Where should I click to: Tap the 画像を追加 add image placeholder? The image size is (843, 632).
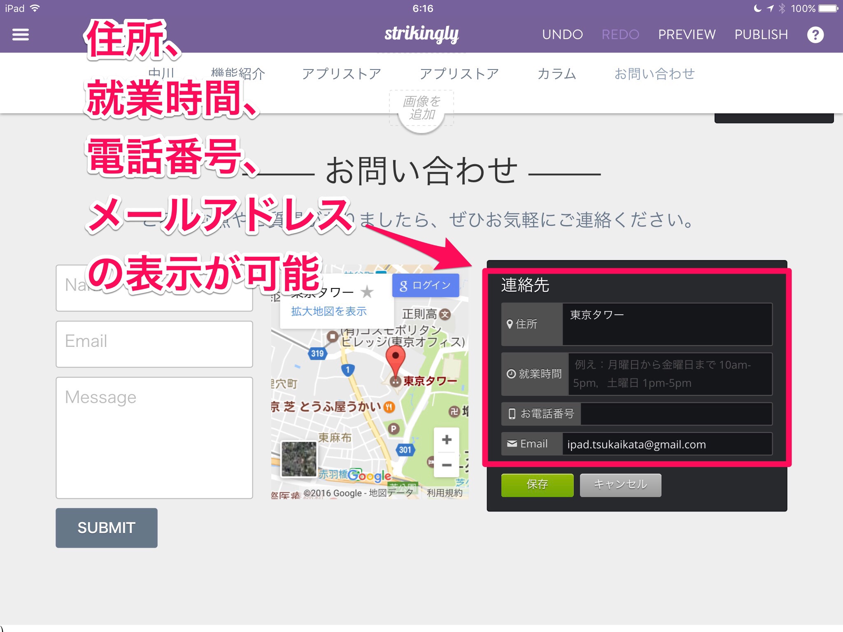point(421,108)
